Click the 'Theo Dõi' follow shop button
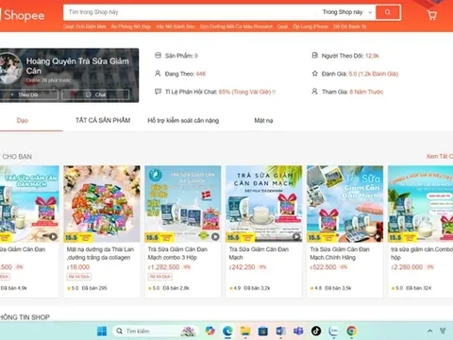The image size is (453, 340). (x=28, y=94)
